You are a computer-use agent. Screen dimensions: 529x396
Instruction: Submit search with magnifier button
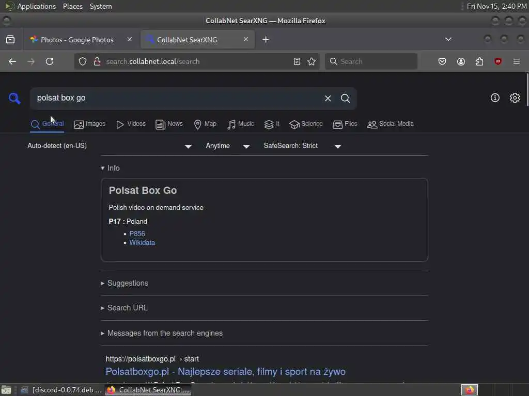coord(345,98)
